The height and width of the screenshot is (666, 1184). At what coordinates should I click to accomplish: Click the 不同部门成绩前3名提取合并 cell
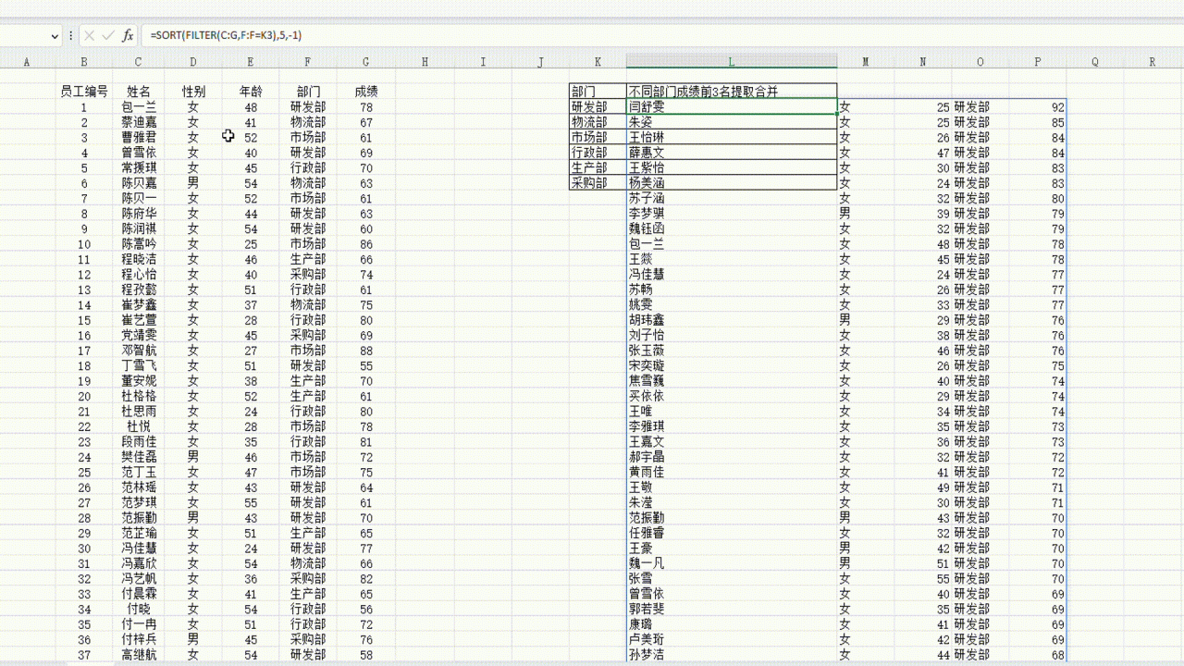(x=732, y=92)
